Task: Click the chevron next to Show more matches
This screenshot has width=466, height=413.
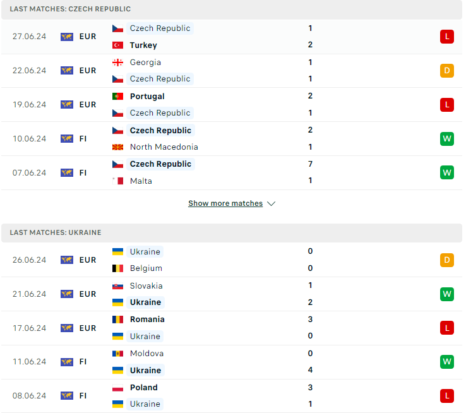Action: click(271, 203)
